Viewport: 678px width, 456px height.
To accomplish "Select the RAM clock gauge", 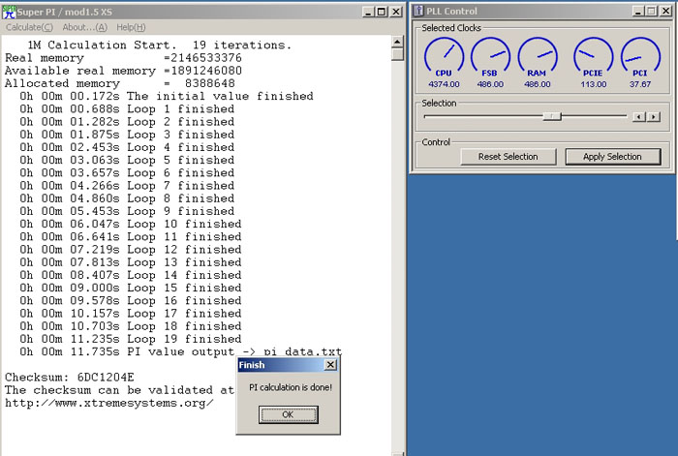I will [538, 57].
